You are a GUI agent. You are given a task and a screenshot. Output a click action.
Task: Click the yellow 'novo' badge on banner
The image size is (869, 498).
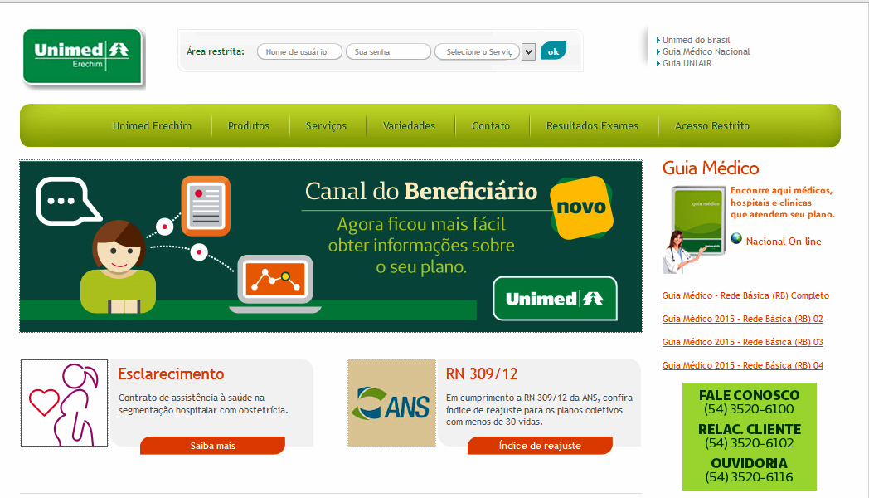click(581, 207)
